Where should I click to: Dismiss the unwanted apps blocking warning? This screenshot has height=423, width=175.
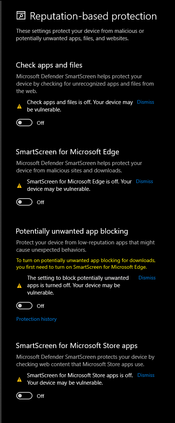coord(147,278)
